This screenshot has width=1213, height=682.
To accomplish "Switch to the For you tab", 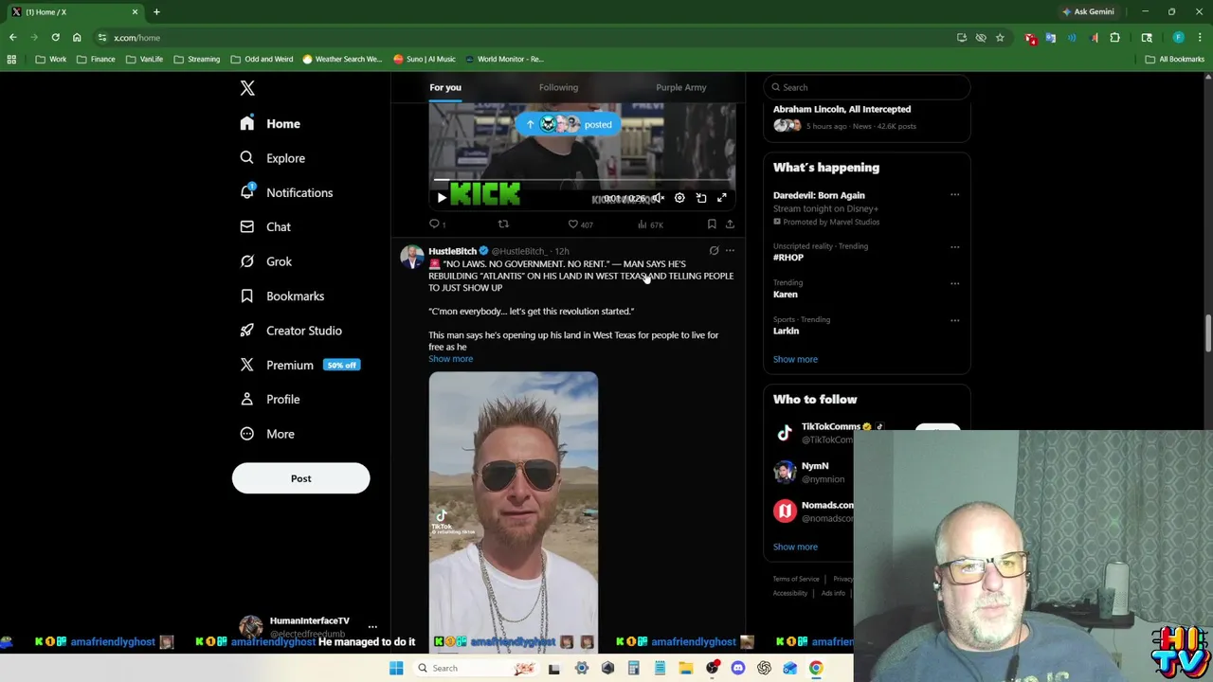I will [445, 87].
